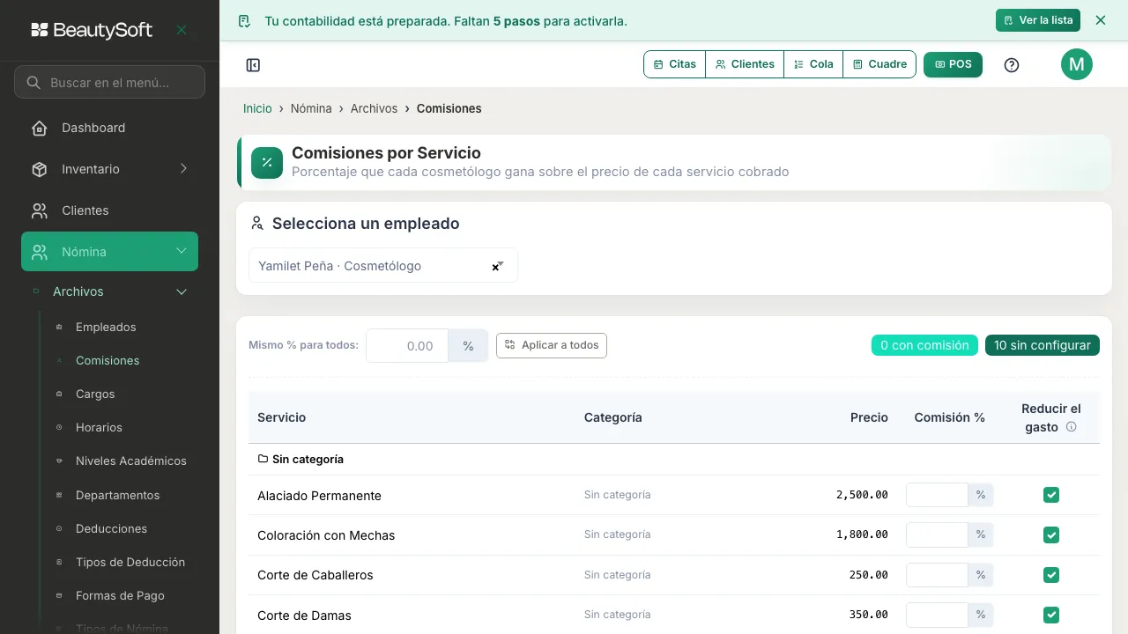Click the Mismo % para todos input
This screenshot has height=634, width=1128.
click(407, 346)
